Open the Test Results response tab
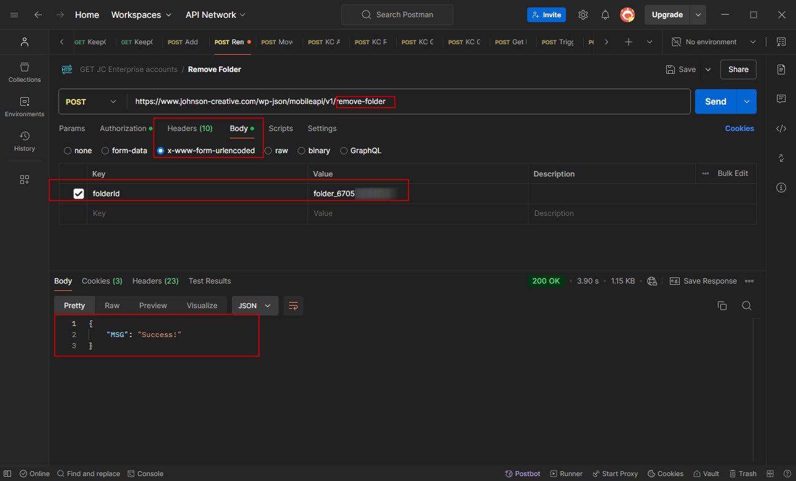The height and width of the screenshot is (481, 796). (210, 281)
